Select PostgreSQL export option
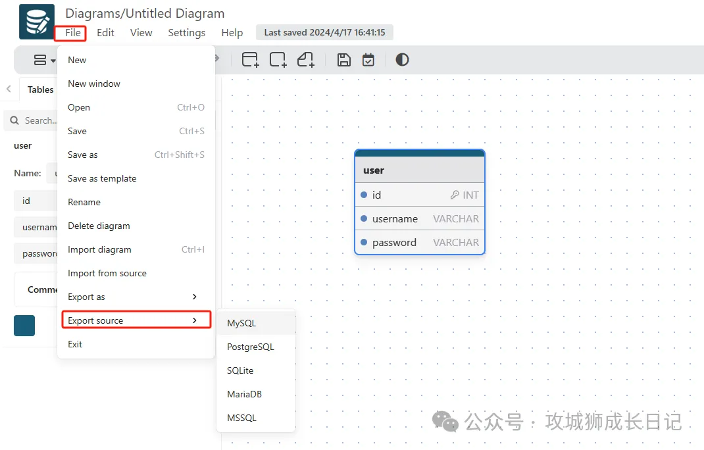 click(x=250, y=347)
